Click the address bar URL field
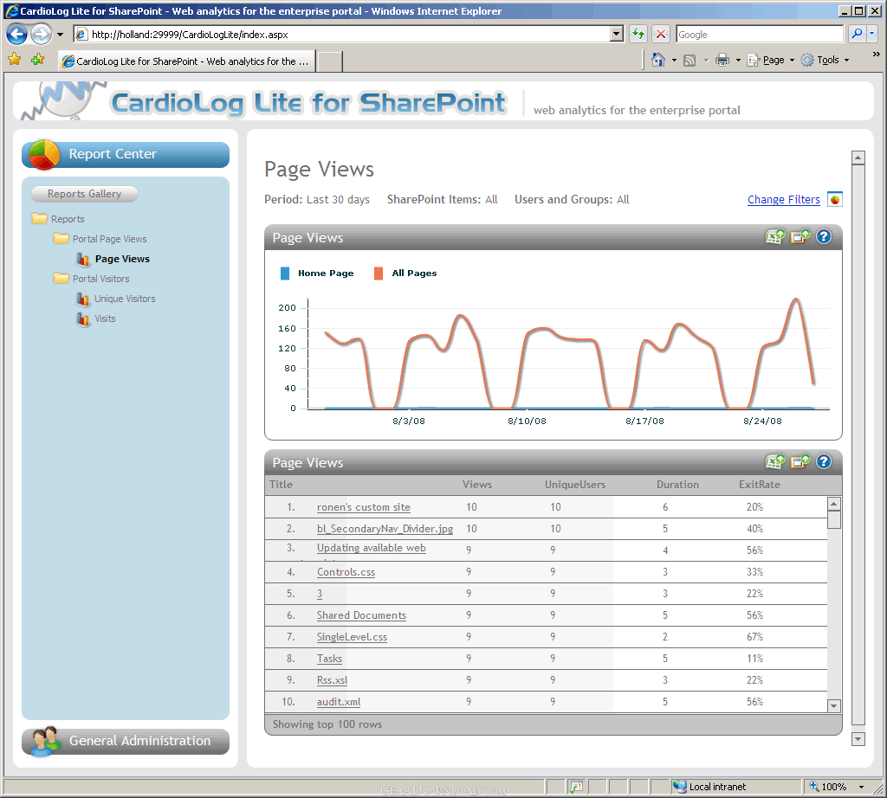Screen dimensions: 887x798 coord(341,35)
